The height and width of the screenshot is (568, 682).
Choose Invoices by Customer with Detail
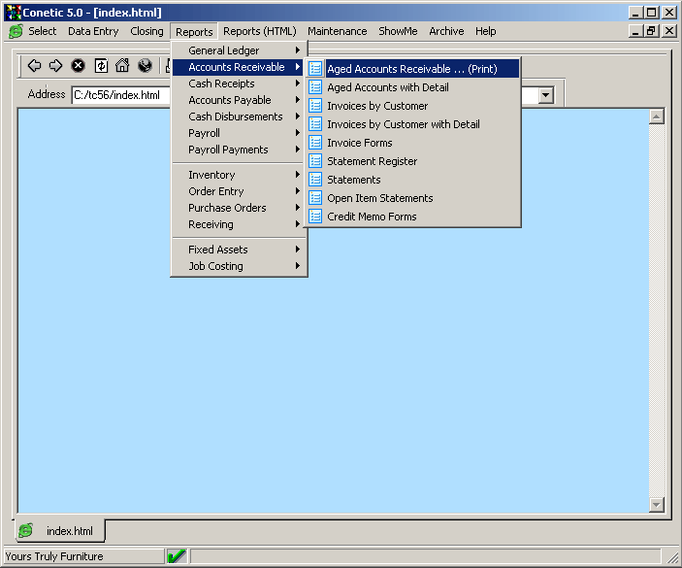[403, 124]
